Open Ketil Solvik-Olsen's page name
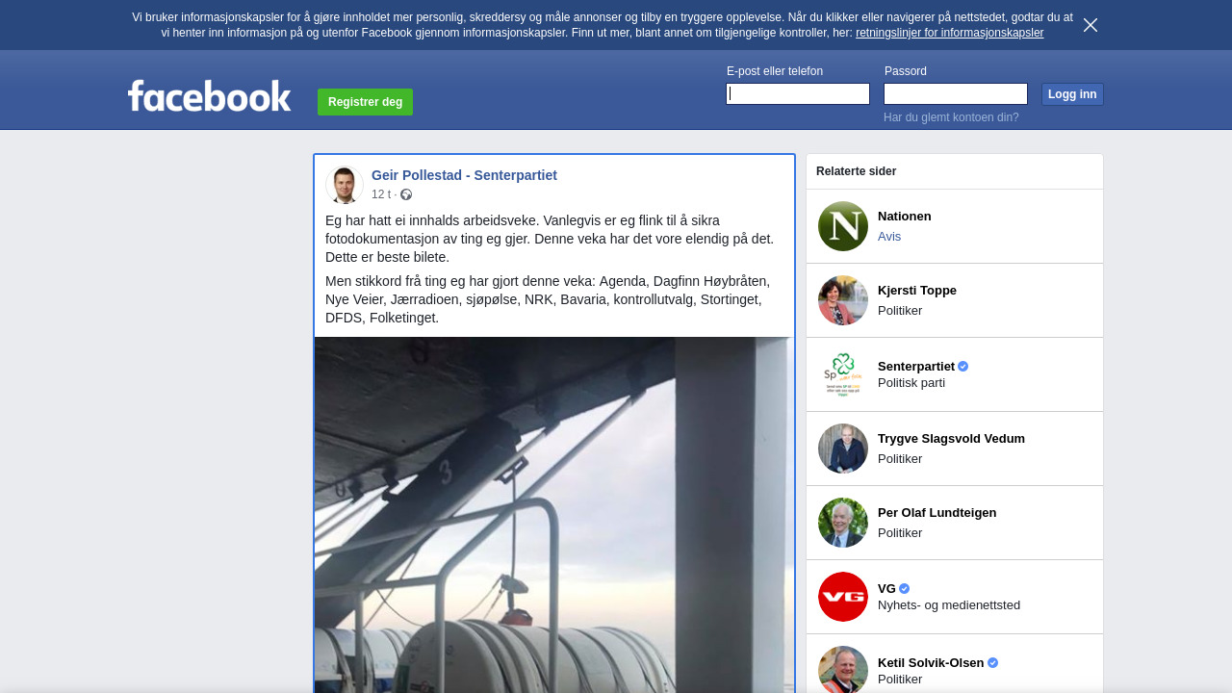The height and width of the screenshot is (693, 1232). point(931,663)
